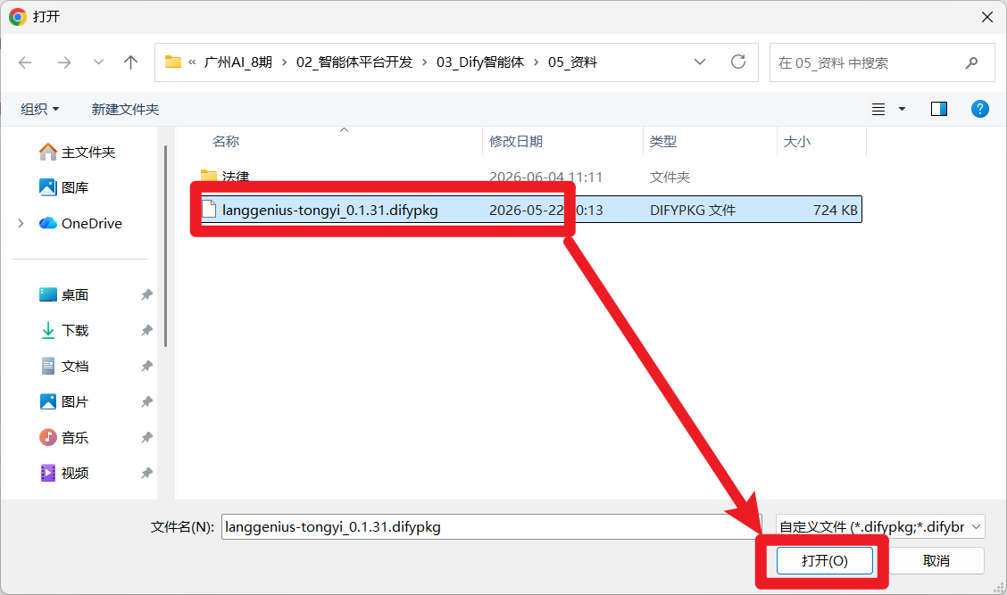Expand the OneDrive tree node
Viewport: 1007px width, 595px height.
21,223
